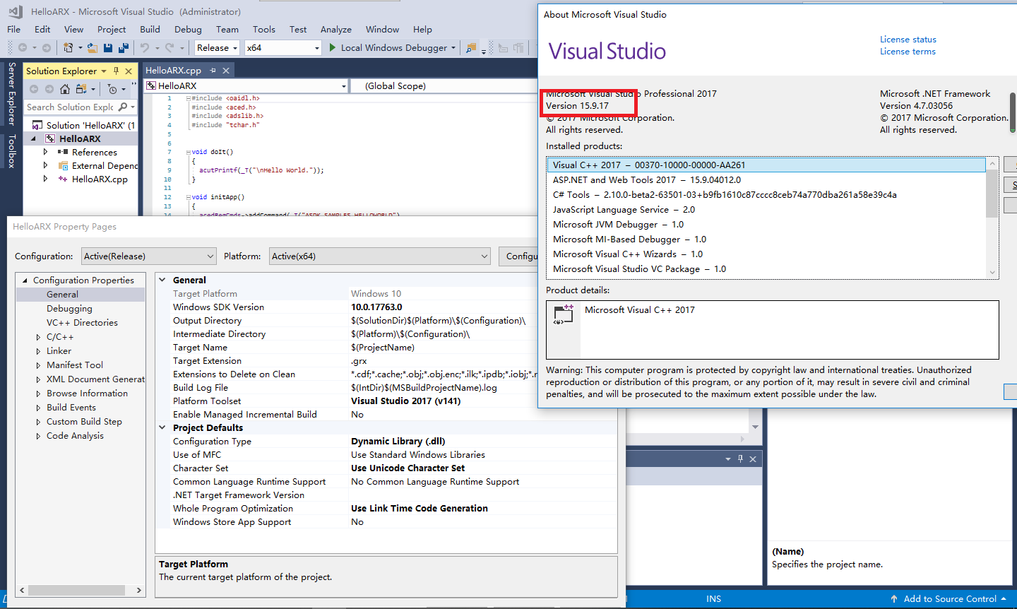
Task: Click the Solution Explorer search magnifier icon
Action: pyautogui.click(x=123, y=107)
